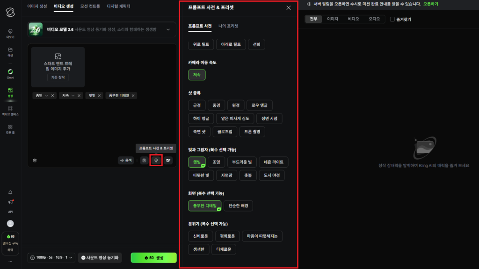The width and height of the screenshot is (479, 269).
Task: Click the 음색 voice tone icon
Action: click(x=125, y=160)
